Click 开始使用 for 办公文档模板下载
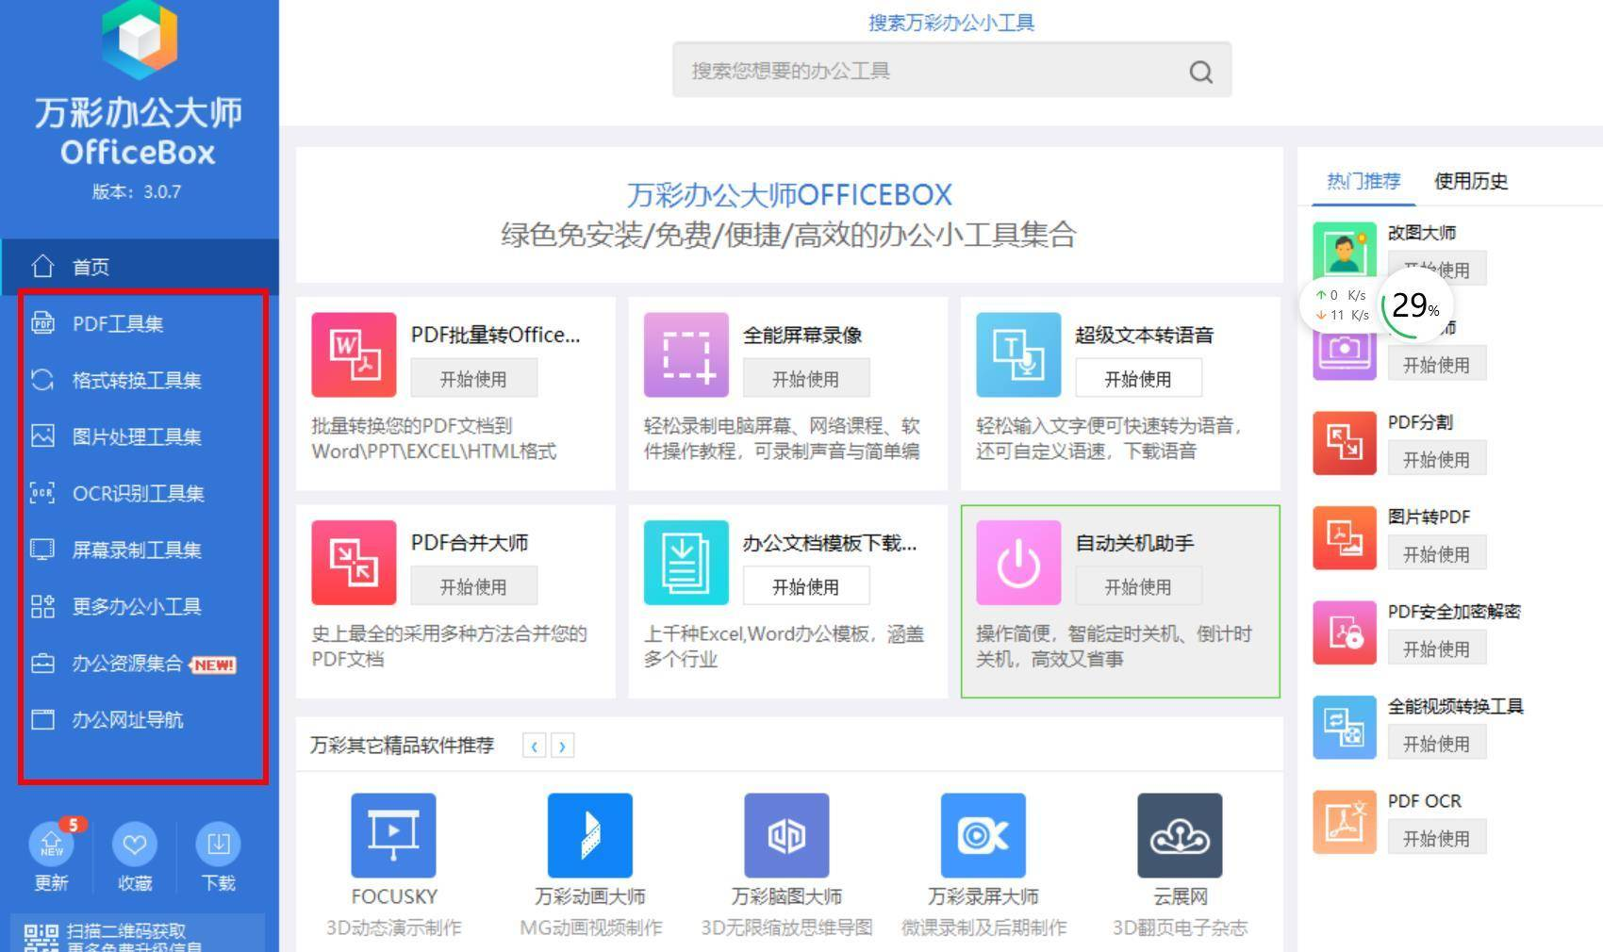The image size is (1603, 952). 806,586
